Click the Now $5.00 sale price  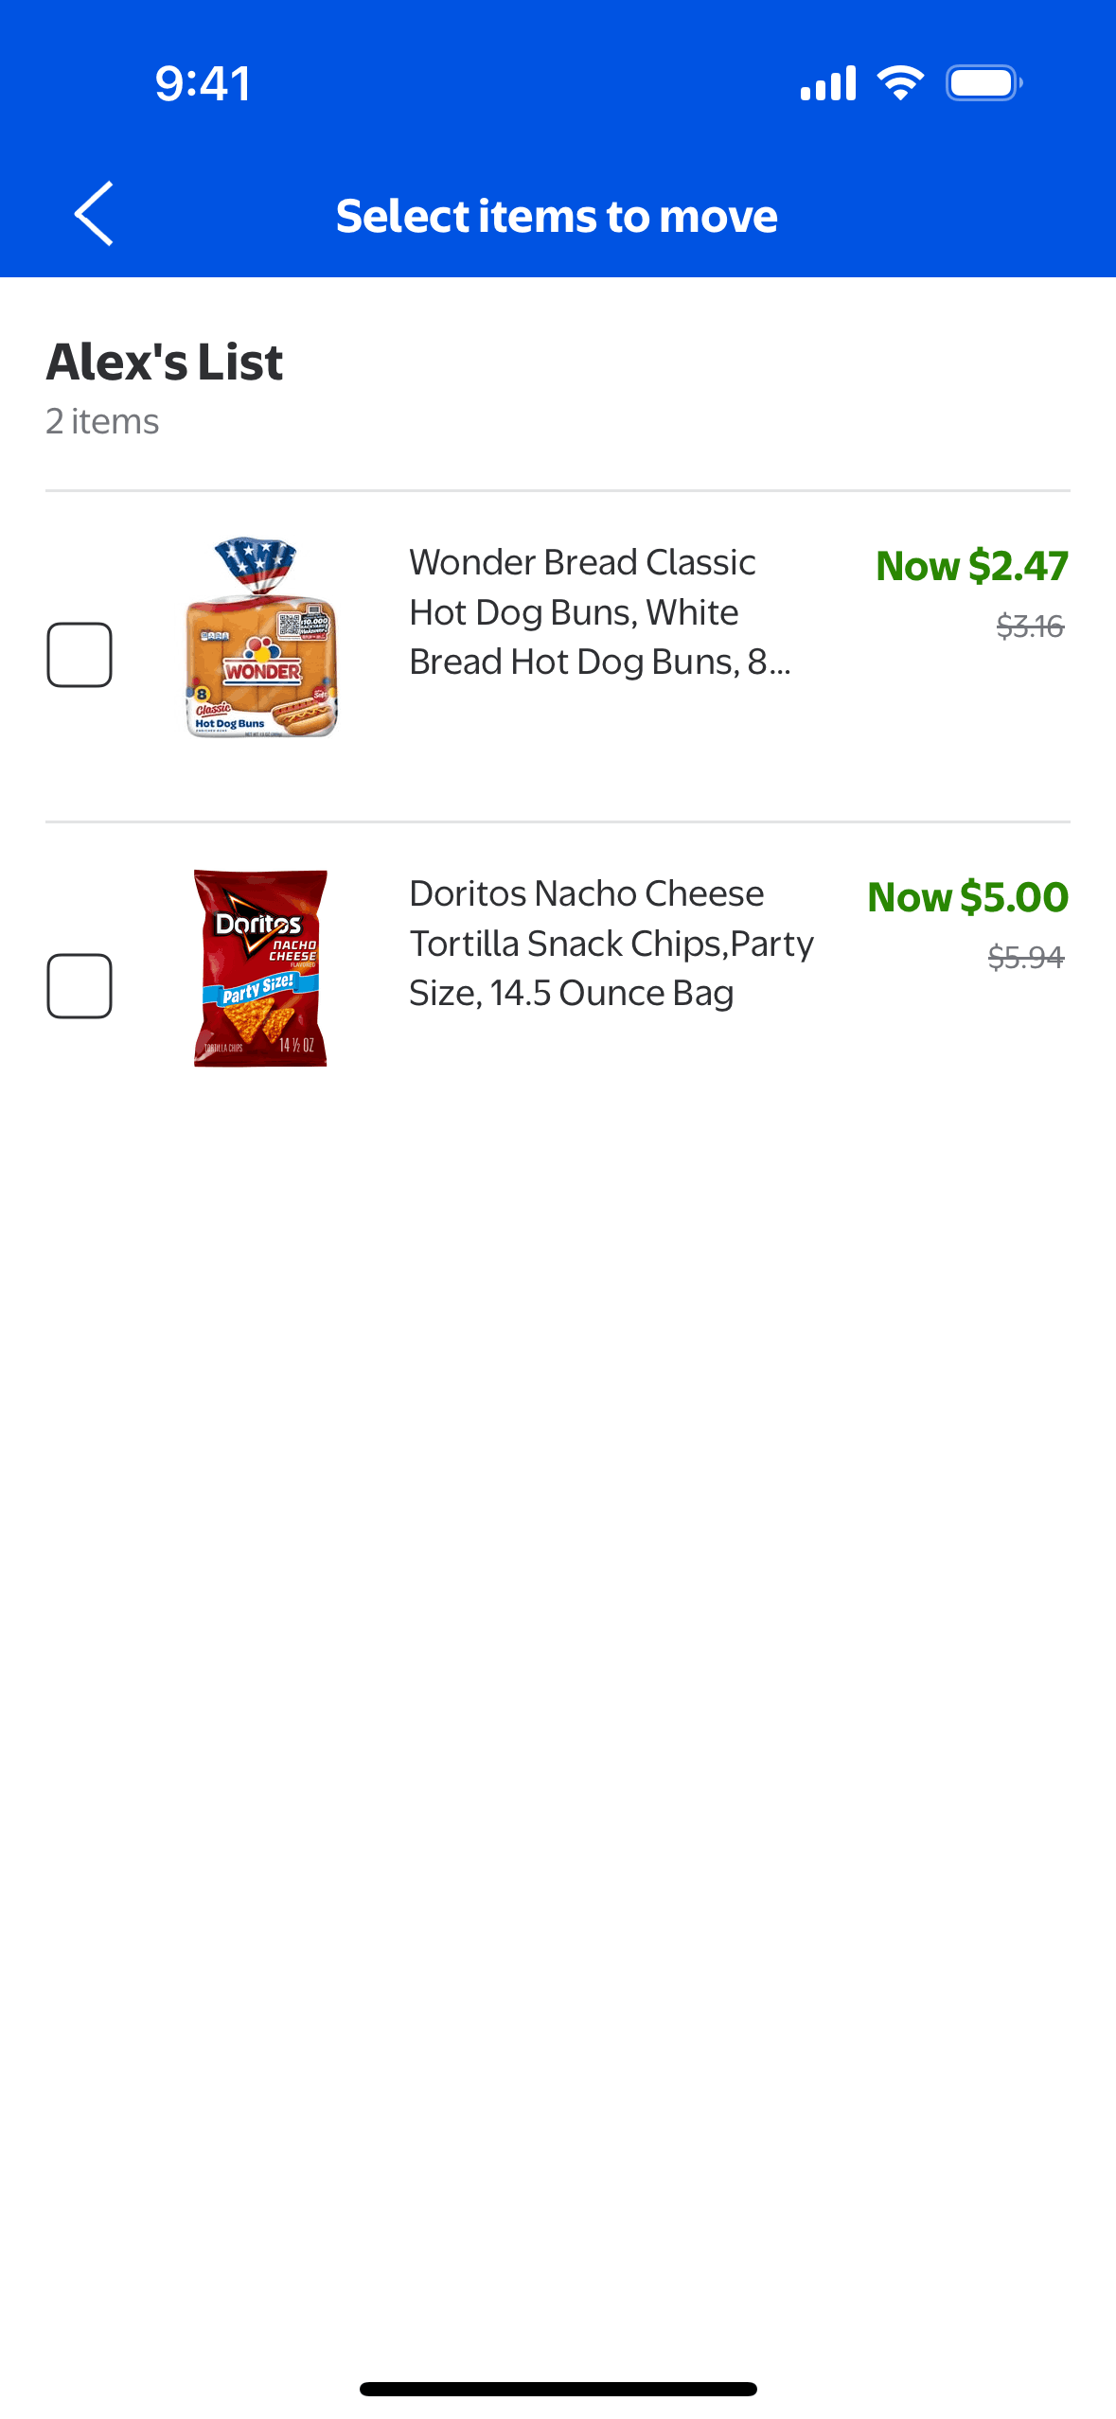(x=967, y=897)
